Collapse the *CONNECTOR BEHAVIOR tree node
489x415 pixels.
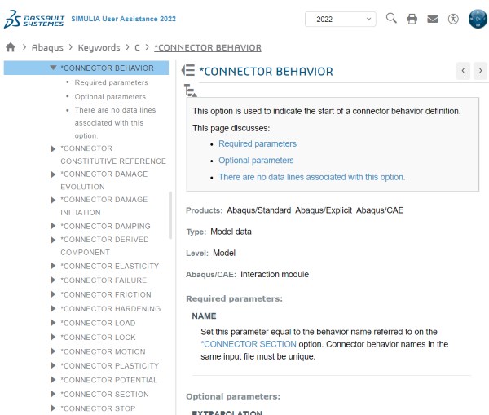[x=53, y=68]
